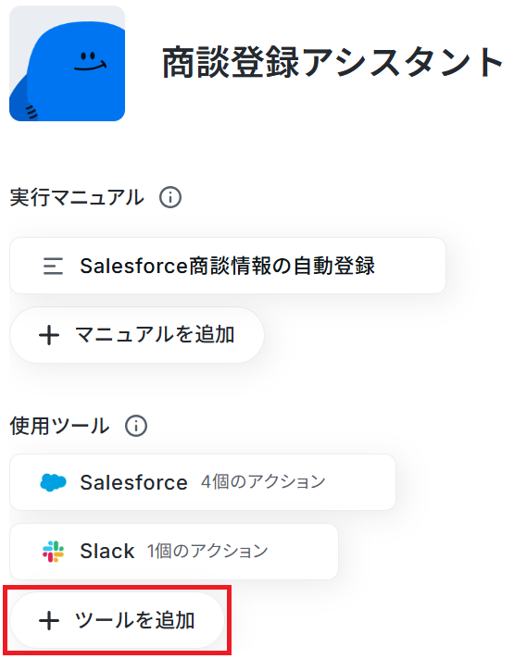Add a tool with ツールを追加
The image size is (514, 659).
coord(117,620)
